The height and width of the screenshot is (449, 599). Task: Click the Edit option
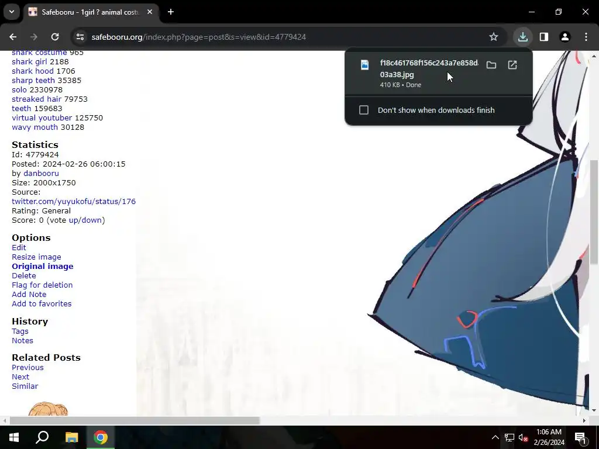(x=19, y=248)
